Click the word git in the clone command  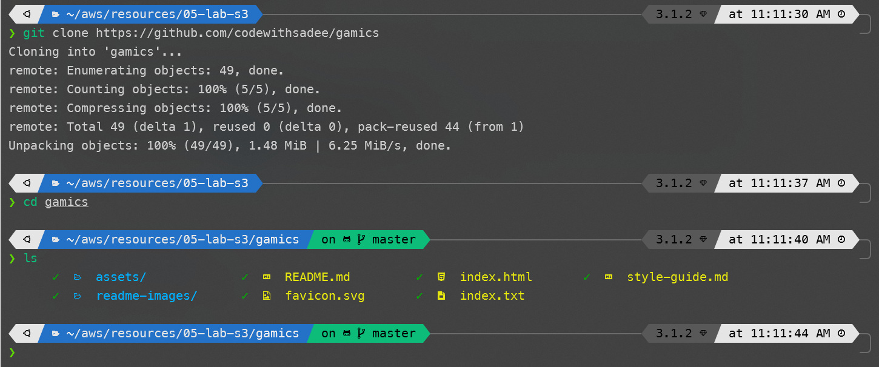tap(34, 33)
